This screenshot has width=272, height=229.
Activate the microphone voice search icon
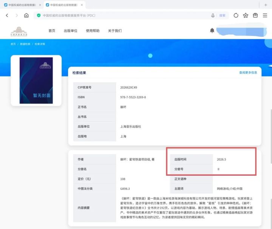[213, 15]
